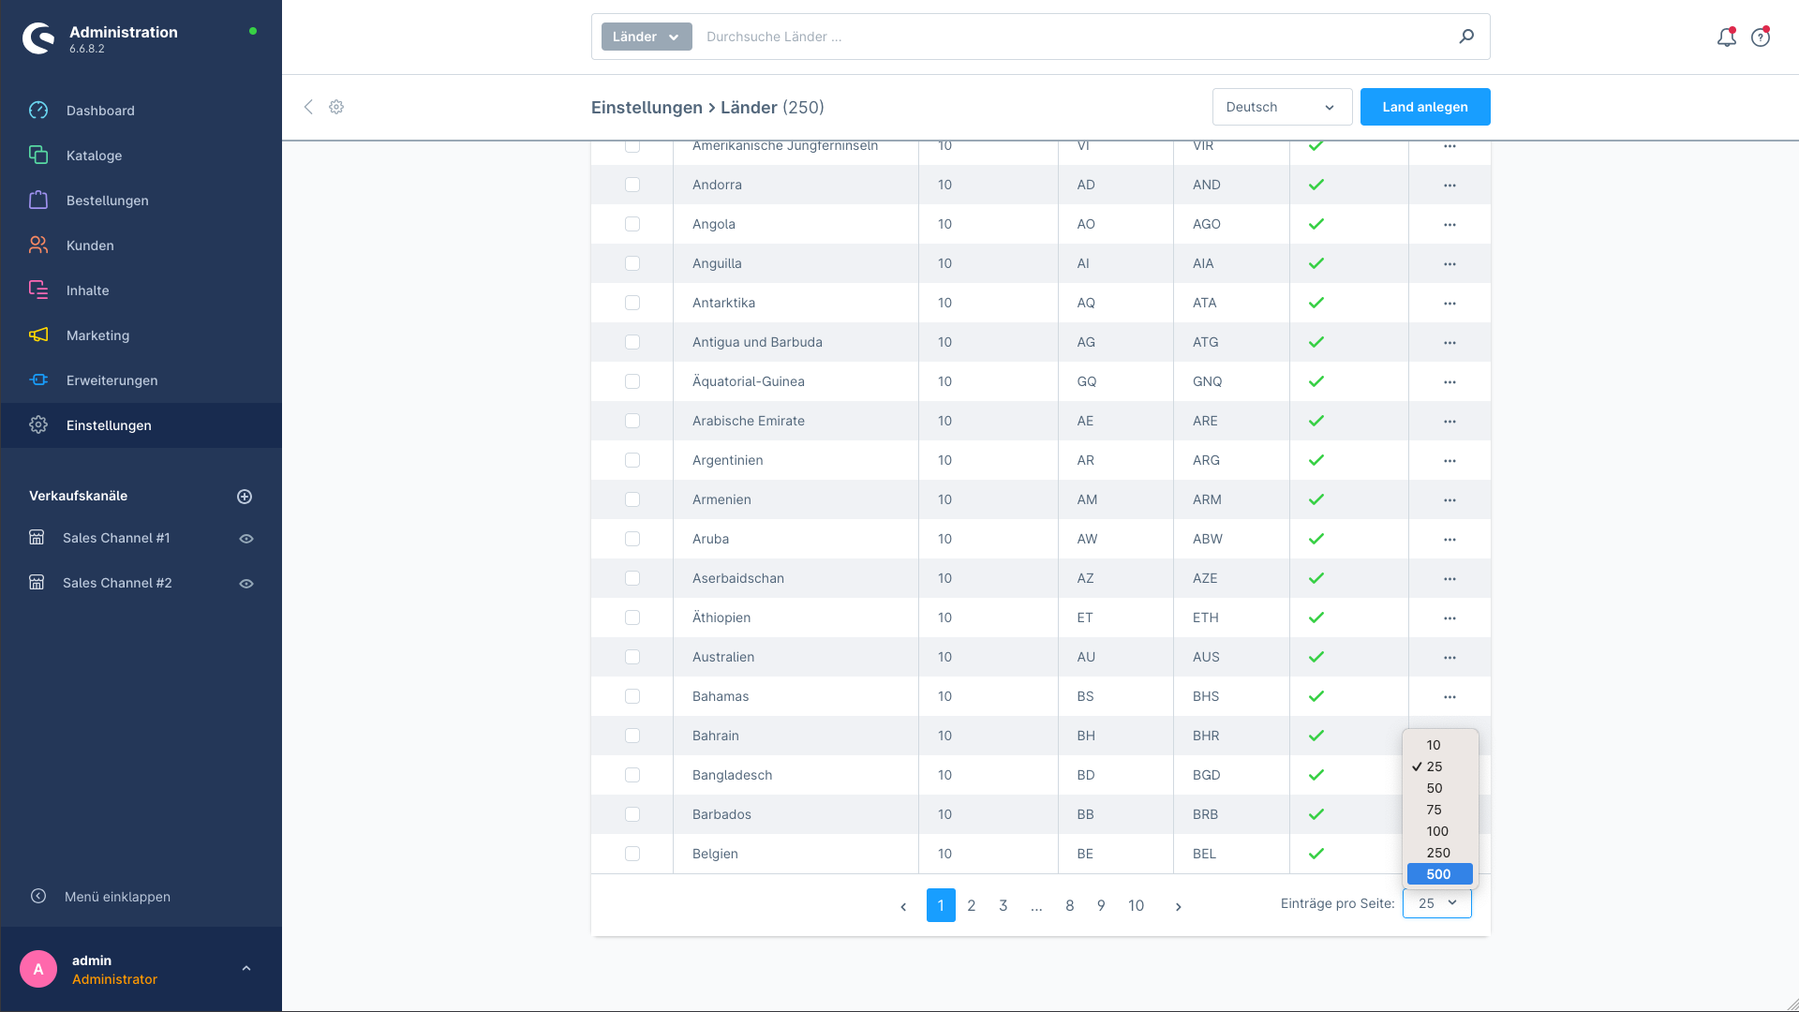Expand the admin user menu chevron
This screenshot has height=1012, width=1799.
[x=246, y=969]
